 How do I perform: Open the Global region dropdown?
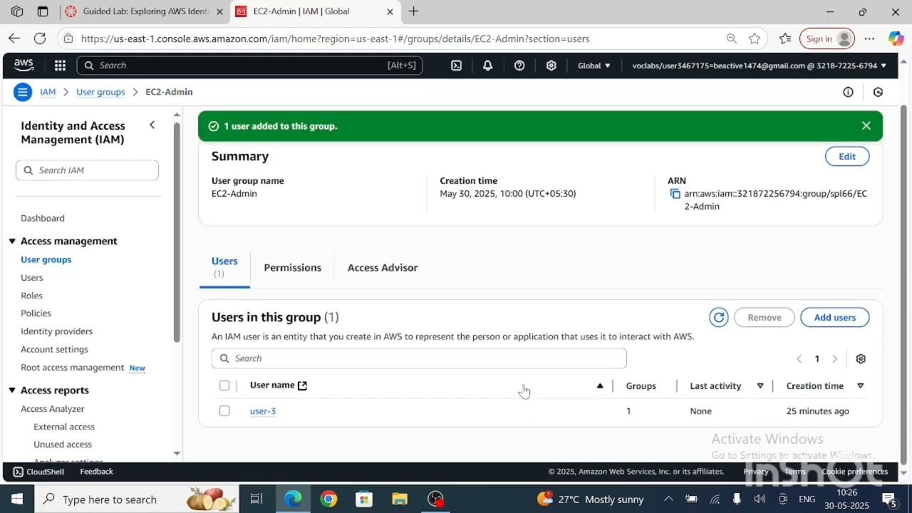pyautogui.click(x=594, y=66)
